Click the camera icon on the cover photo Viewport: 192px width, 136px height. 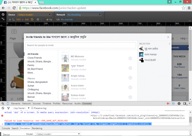point(14,32)
